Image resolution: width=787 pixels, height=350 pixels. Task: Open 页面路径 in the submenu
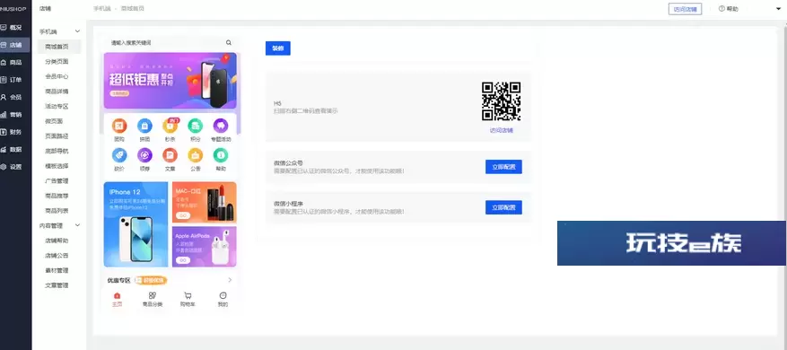click(57, 136)
